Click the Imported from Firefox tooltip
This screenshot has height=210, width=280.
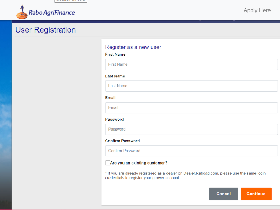click(x=71, y=1)
